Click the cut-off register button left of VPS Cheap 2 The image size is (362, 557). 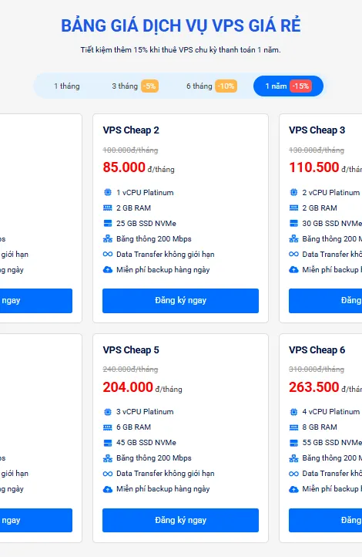click(35, 301)
